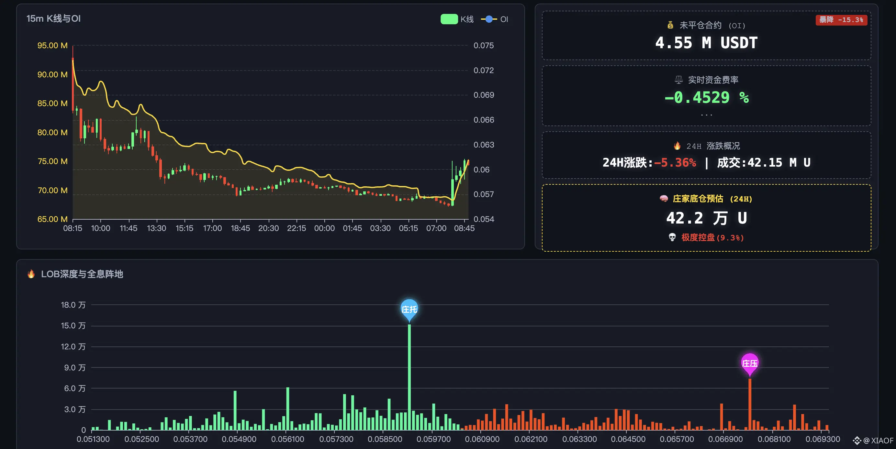Click the fire icon next to 24H 涨跌概况
The width and height of the screenshot is (896, 449).
click(x=677, y=146)
